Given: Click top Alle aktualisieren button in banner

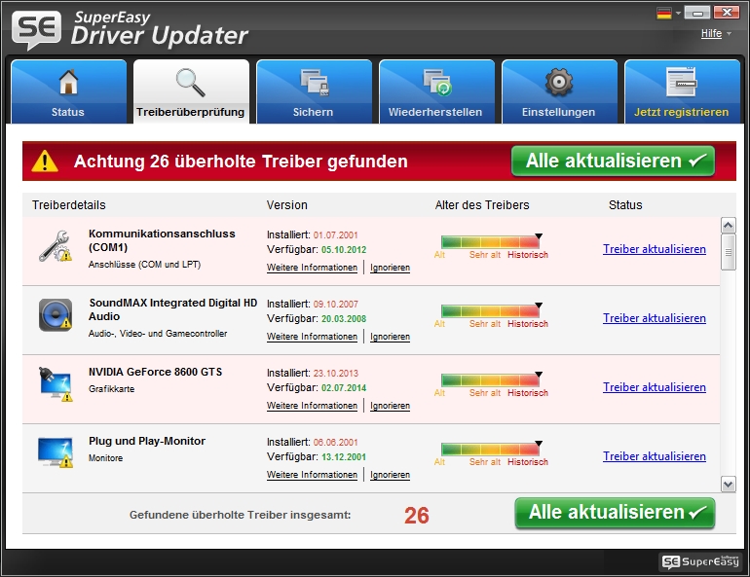Looking at the screenshot, I should tap(614, 161).
